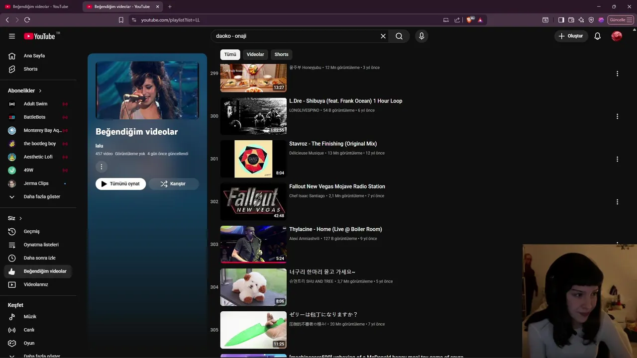This screenshot has width=637, height=358.
Task: Start voice search with the microphone
Action: click(x=422, y=36)
